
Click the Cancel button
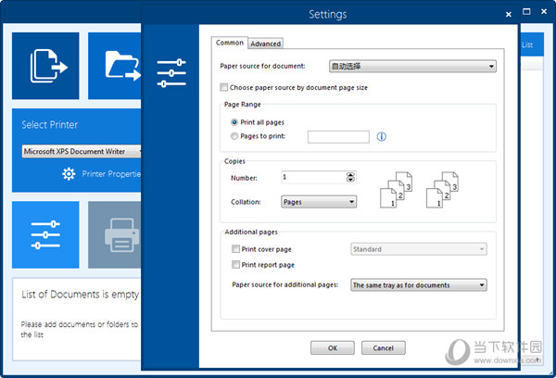384,347
